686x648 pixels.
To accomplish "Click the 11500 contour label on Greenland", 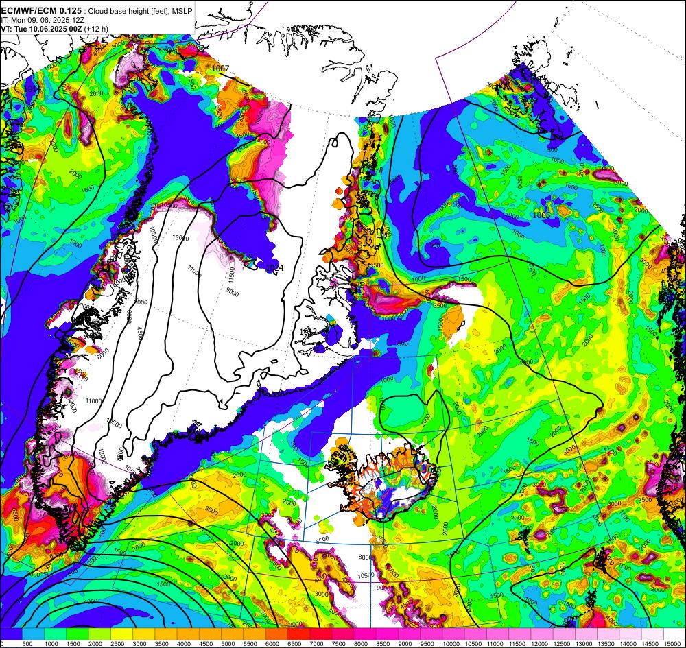I will (233, 275).
